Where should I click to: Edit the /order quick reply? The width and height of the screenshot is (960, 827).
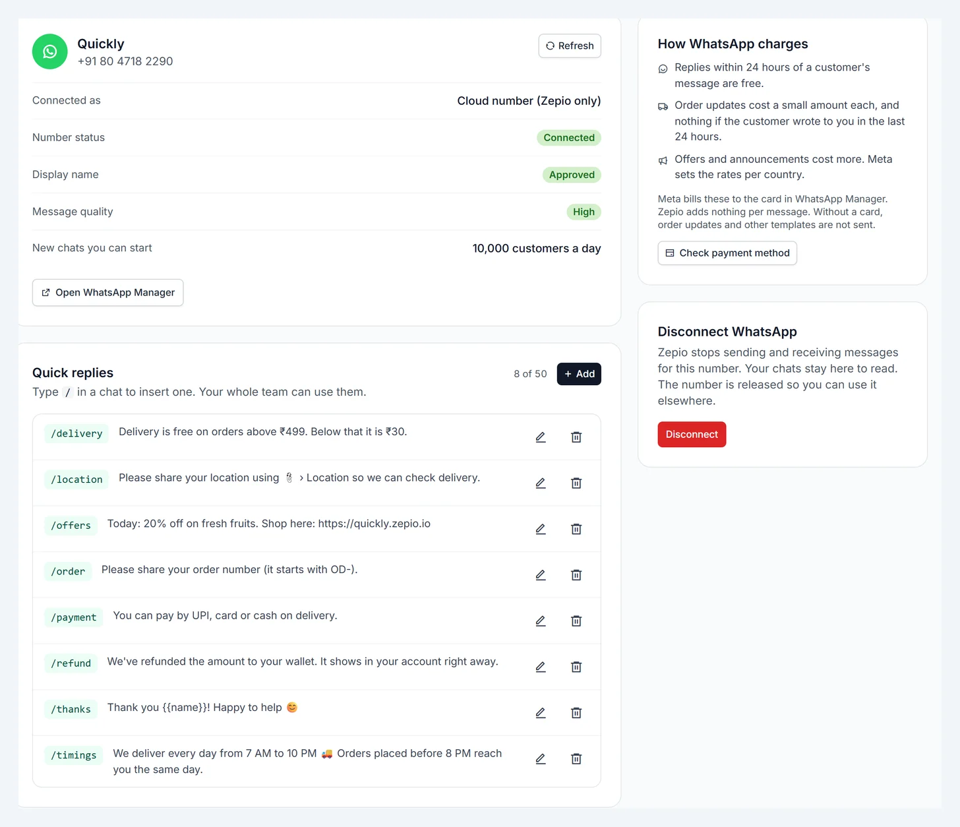[x=541, y=575]
